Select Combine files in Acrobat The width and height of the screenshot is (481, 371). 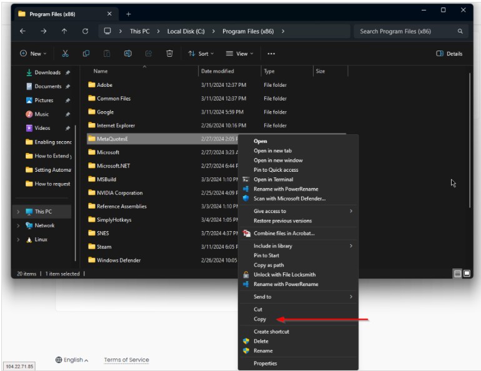click(x=298, y=234)
